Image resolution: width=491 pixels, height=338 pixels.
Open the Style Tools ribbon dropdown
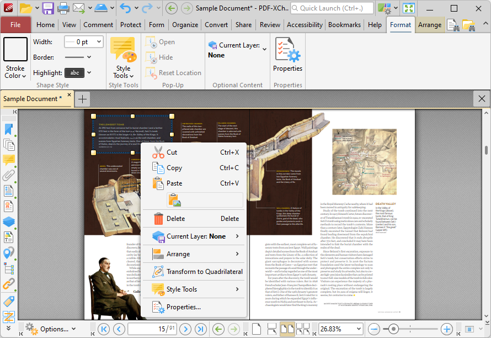click(124, 72)
